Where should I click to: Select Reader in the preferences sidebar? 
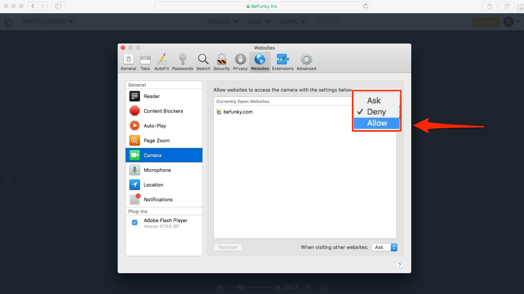[164, 96]
